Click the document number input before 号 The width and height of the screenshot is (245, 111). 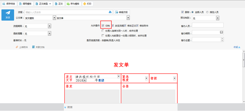click(x=91, y=80)
